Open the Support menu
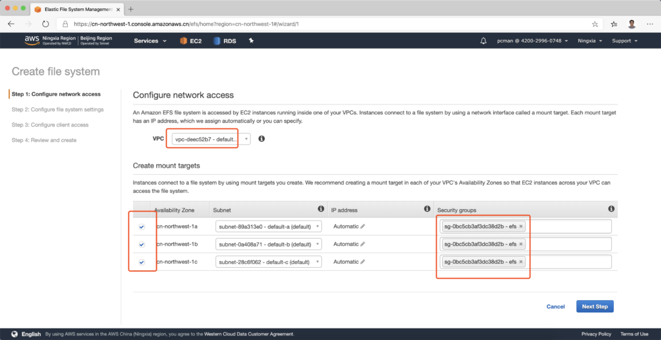The height and width of the screenshot is (340, 661). 624,41
